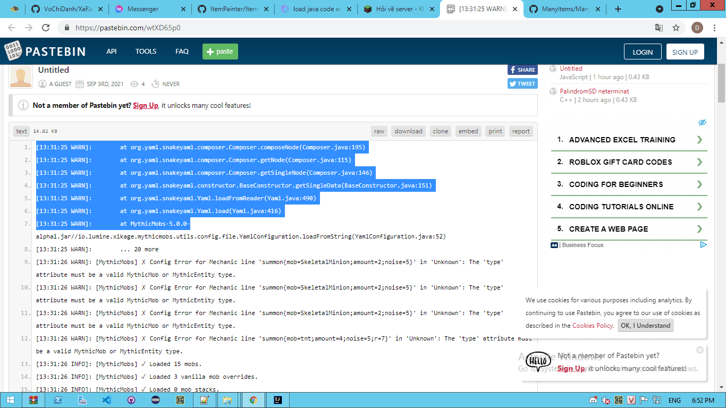Bookmark this page with the star icon
The height and width of the screenshot is (408, 726).
(676, 28)
